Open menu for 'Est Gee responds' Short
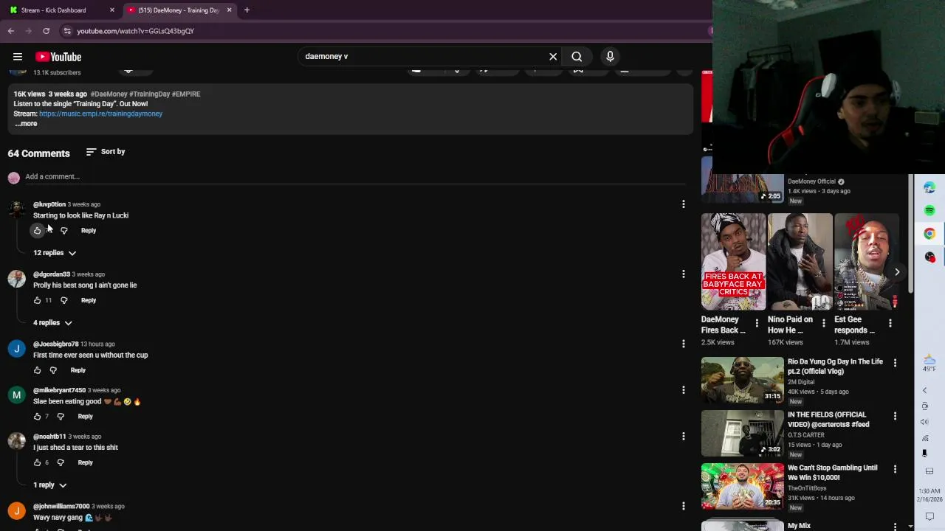Viewport: 945px width, 531px height. (890, 323)
